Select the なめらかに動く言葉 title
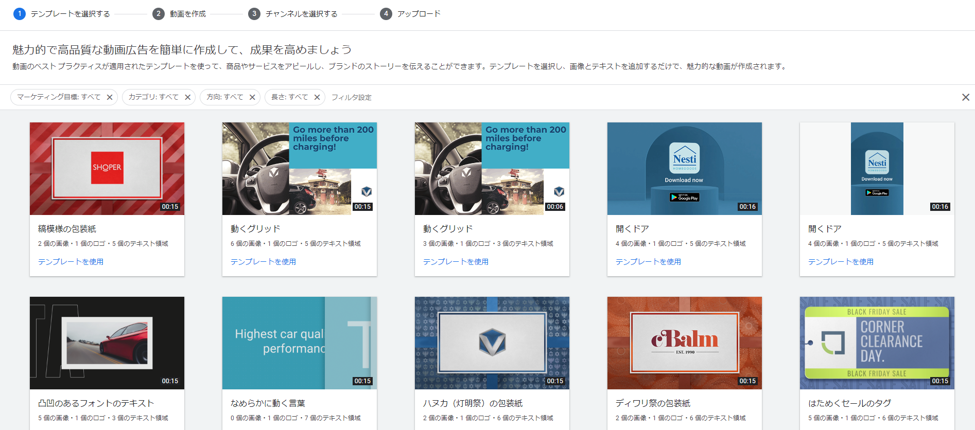 (x=268, y=403)
